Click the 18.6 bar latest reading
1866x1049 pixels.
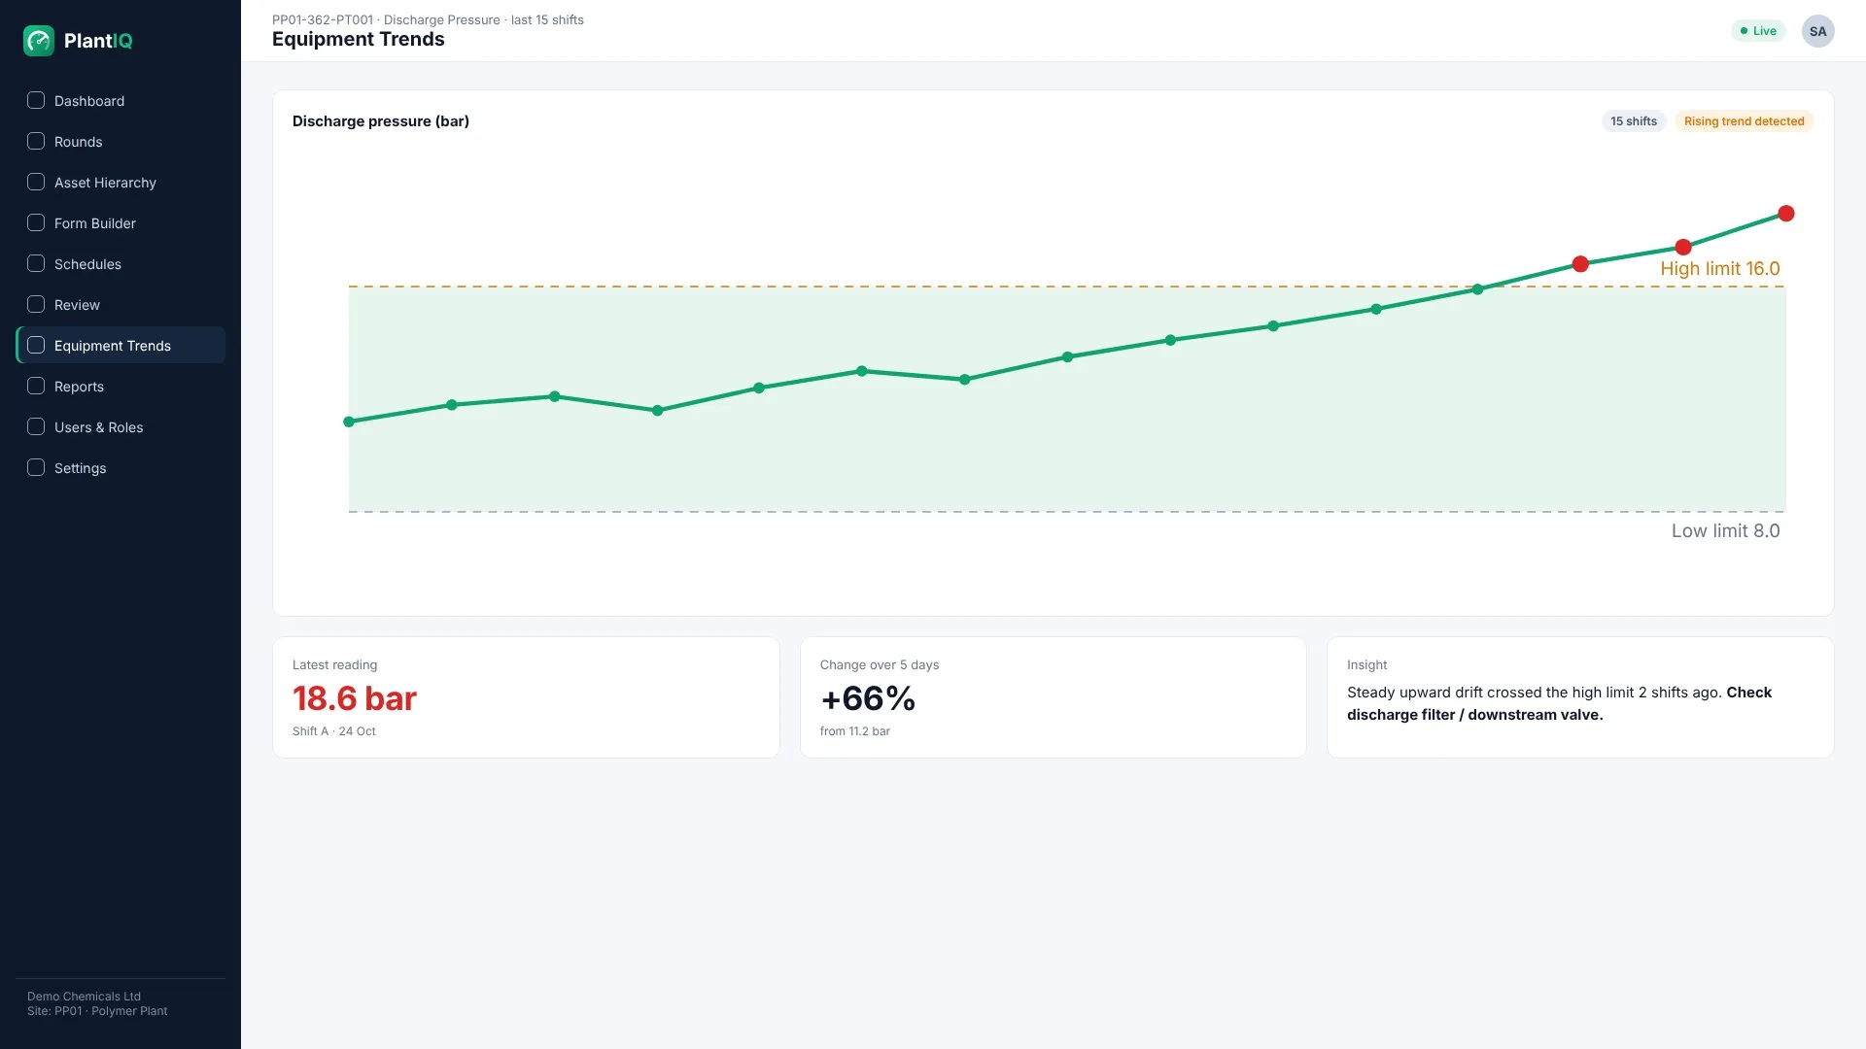tap(355, 698)
